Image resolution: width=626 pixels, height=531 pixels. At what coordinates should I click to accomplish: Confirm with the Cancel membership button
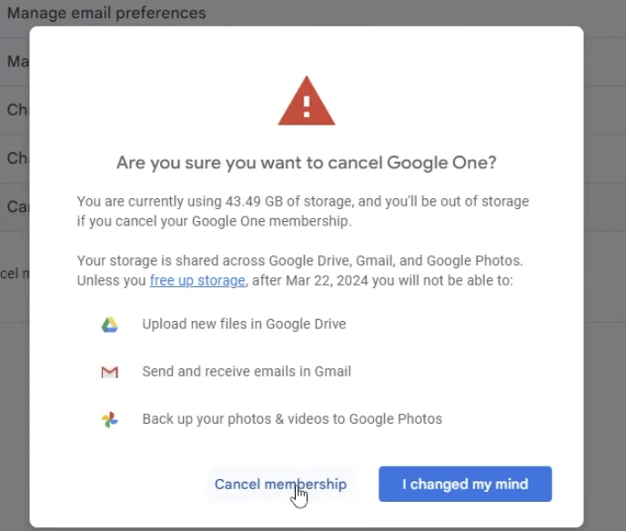[280, 485]
